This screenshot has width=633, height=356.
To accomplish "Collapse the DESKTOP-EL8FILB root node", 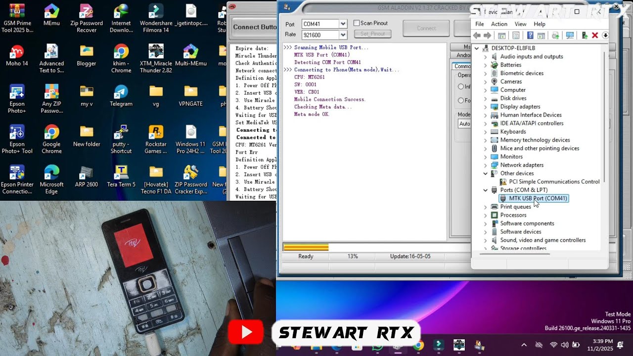I will 476,48.
